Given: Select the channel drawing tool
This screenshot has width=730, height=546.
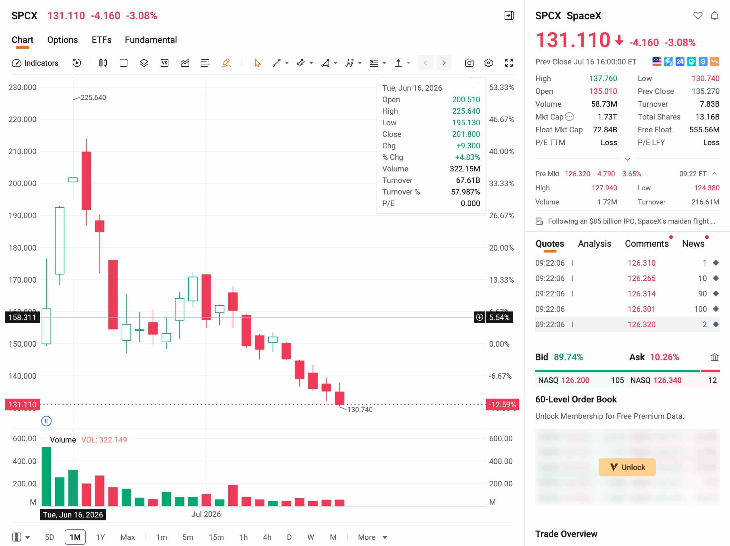Looking at the screenshot, I should [x=301, y=63].
